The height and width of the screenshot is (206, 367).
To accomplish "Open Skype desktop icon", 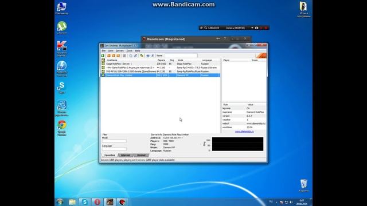I will tap(62, 88).
